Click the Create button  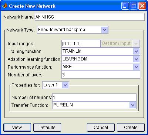131,127
